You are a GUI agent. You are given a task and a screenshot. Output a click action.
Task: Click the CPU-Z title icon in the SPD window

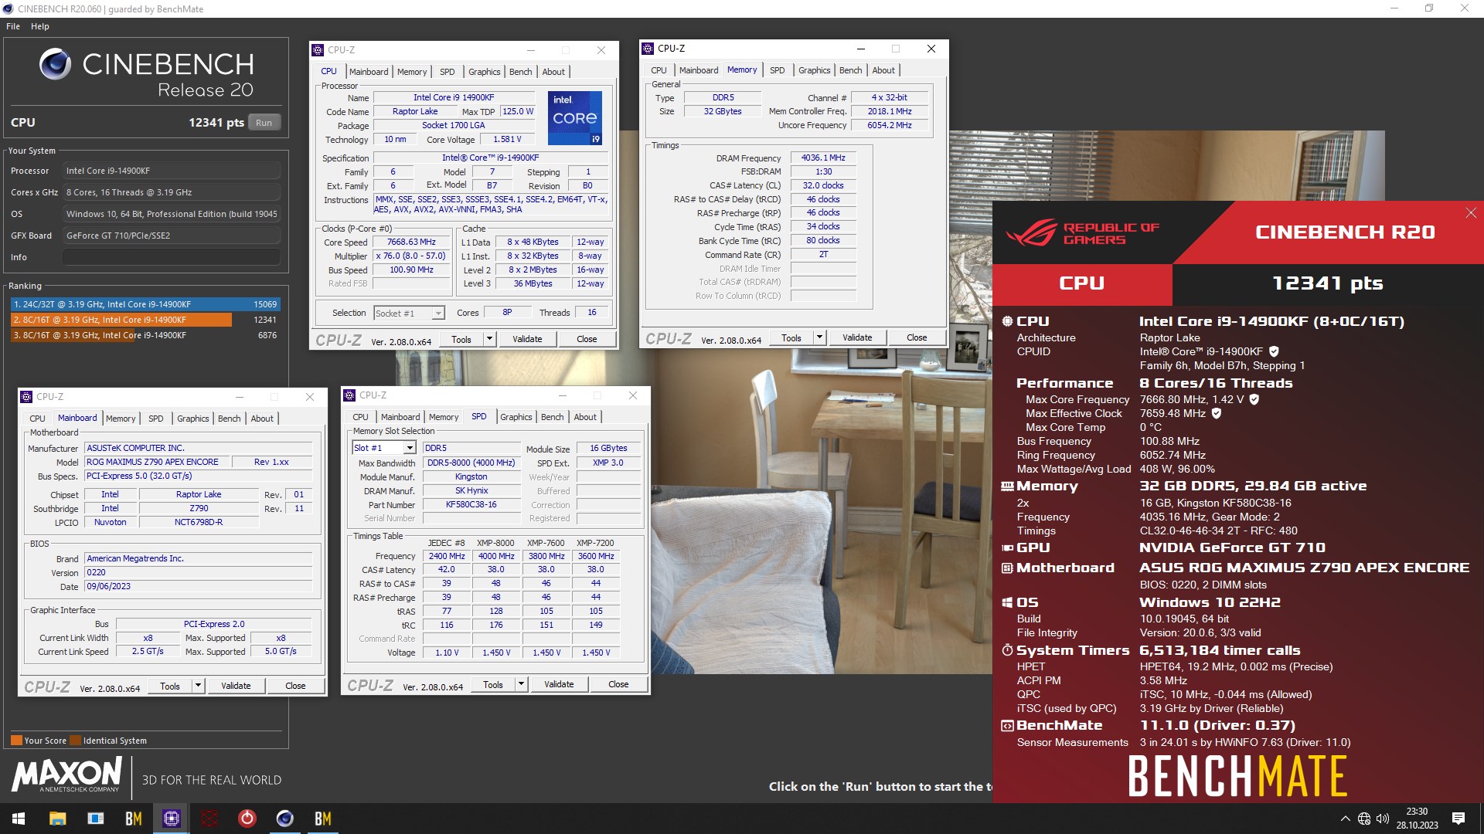pos(349,395)
